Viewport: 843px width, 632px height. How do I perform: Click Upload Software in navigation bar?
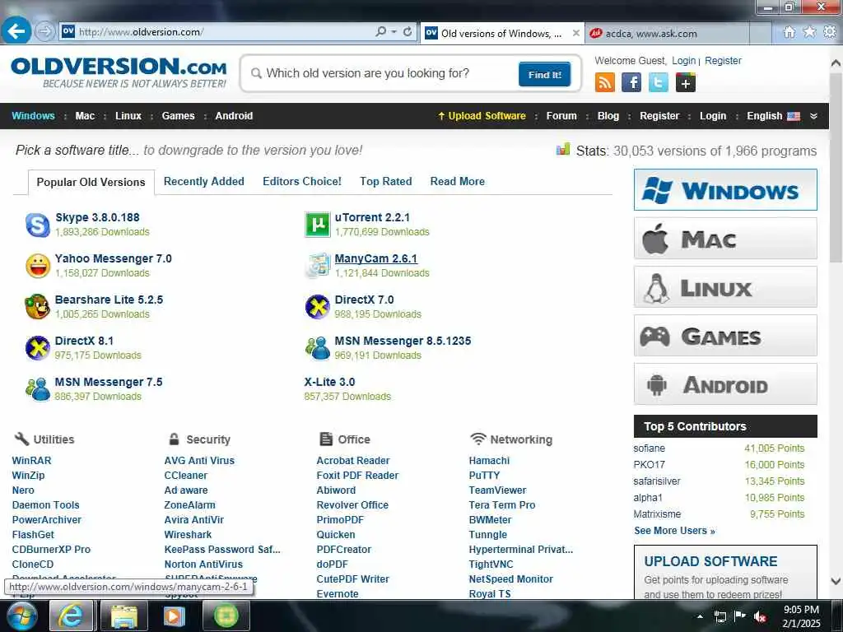(482, 116)
